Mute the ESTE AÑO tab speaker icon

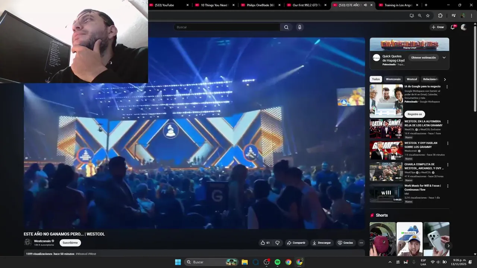tap(365, 5)
